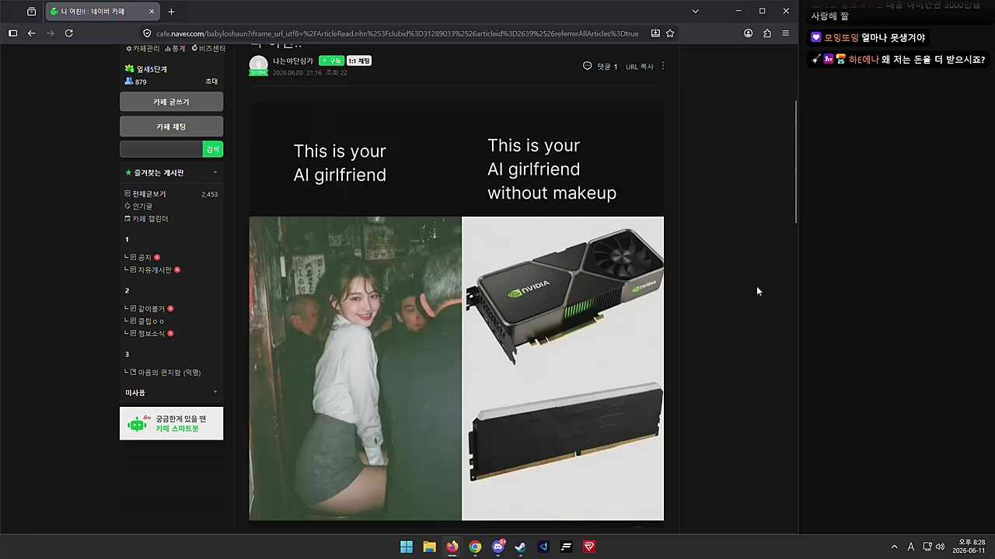
Task: Open 전체글보기 board
Action: pyautogui.click(x=148, y=194)
